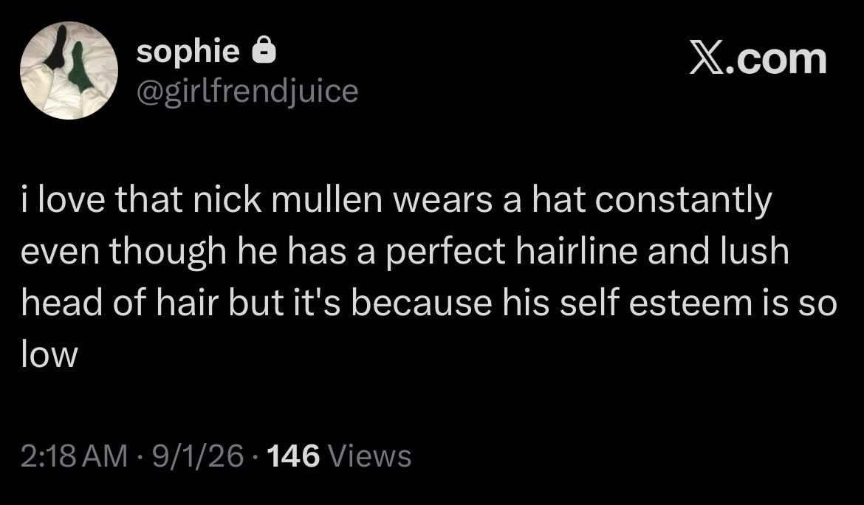
Task: Click the Views label
Action: click(x=369, y=456)
